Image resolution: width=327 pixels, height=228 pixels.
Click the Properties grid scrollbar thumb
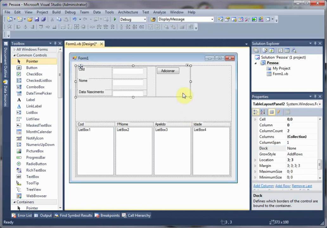(320, 164)
